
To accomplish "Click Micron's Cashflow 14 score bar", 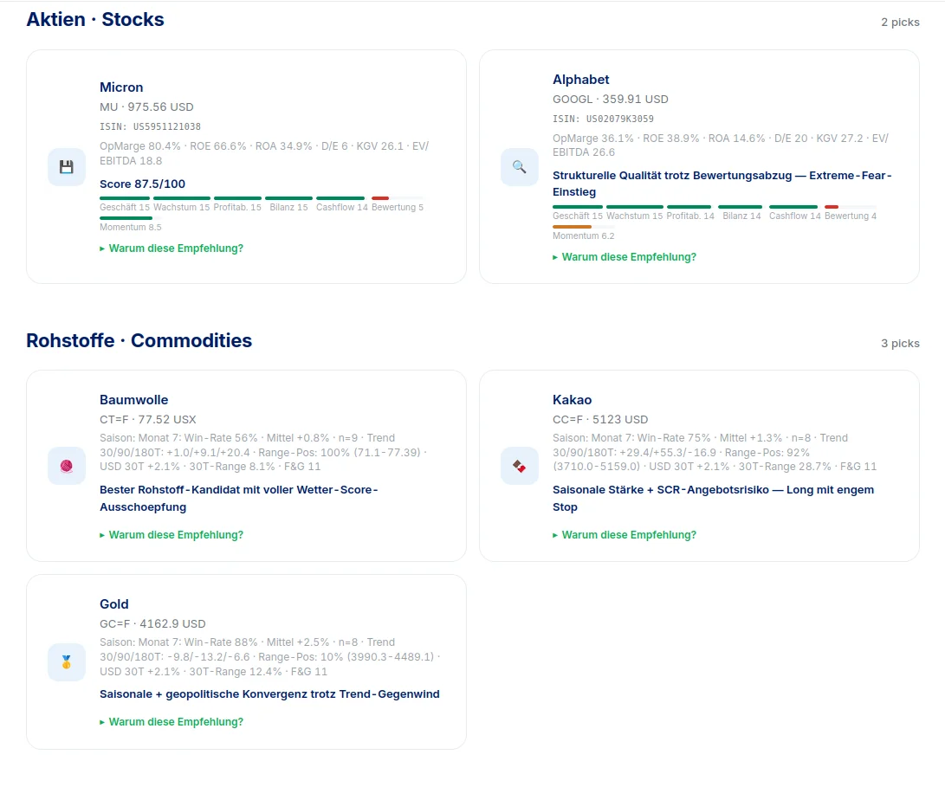I will tap(340, 198).
